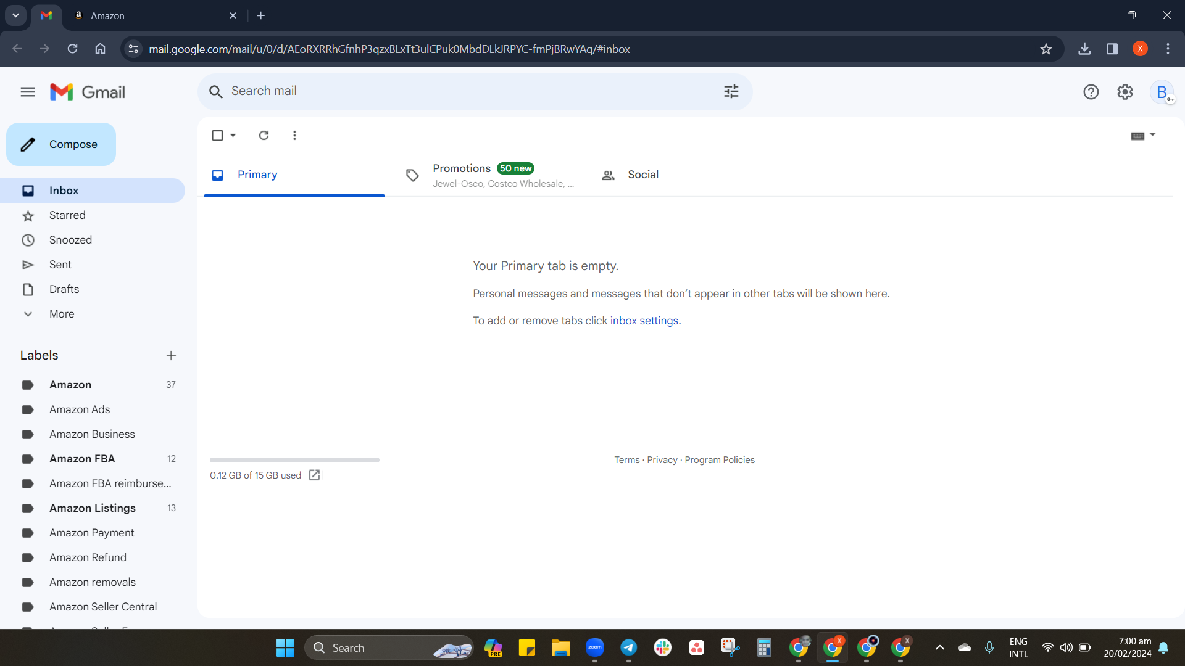
Task: Open the Inbox folder
Action: (93, 191)
